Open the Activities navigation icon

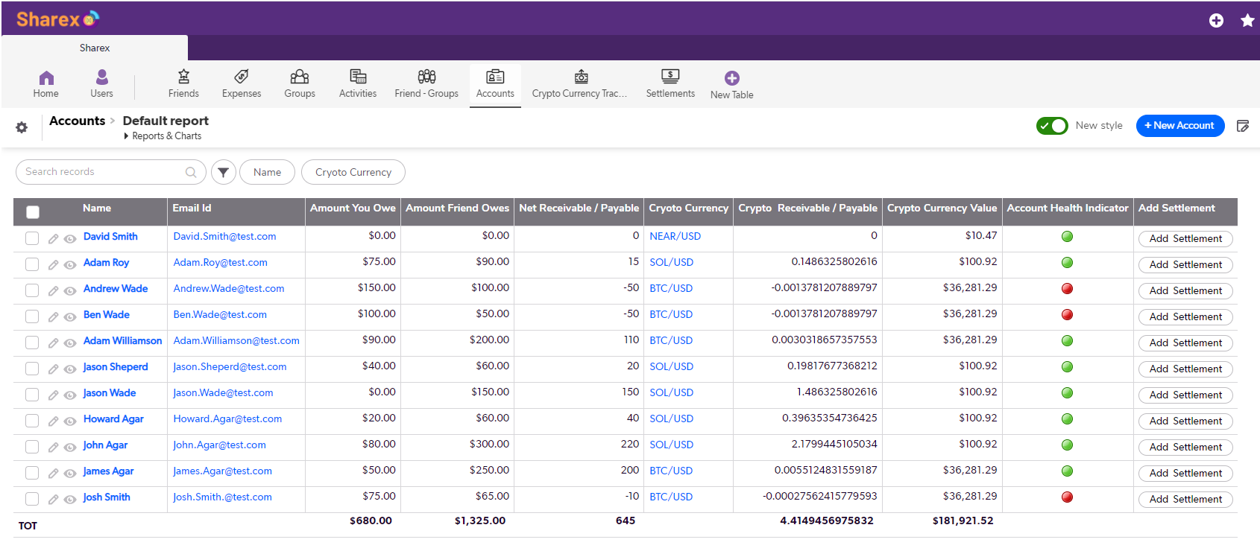click(x=358, y=77)
